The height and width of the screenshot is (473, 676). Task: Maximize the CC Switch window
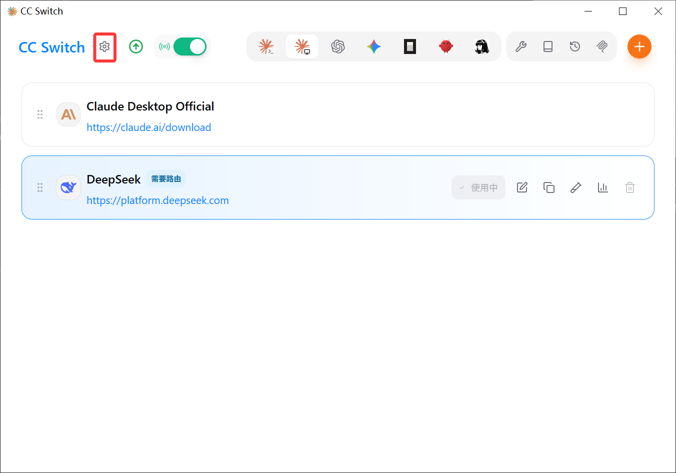623,11
